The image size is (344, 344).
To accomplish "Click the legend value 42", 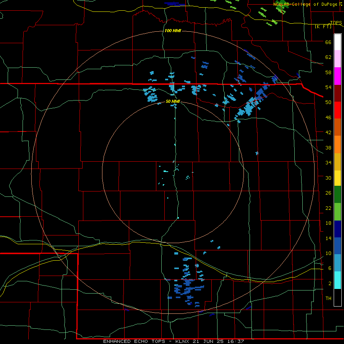I will click(328, 133).
